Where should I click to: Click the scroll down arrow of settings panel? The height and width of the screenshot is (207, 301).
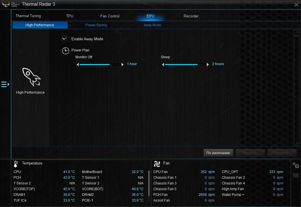tap(297, 143)
